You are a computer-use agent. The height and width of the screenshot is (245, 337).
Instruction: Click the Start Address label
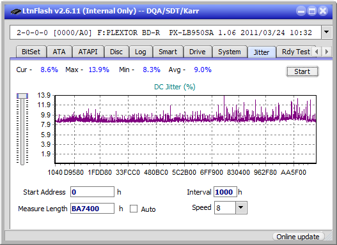44,192
